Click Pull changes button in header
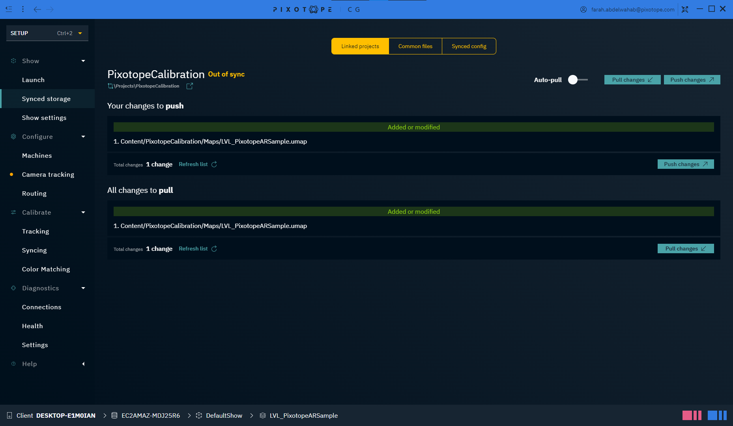This screenshot has width=733, height=426. (632, 80)
